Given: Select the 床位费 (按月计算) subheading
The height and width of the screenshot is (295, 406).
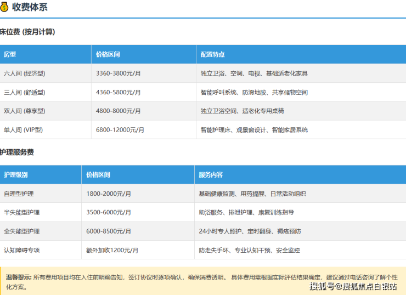Looking at the screenshot, I should tap(27, 32).
